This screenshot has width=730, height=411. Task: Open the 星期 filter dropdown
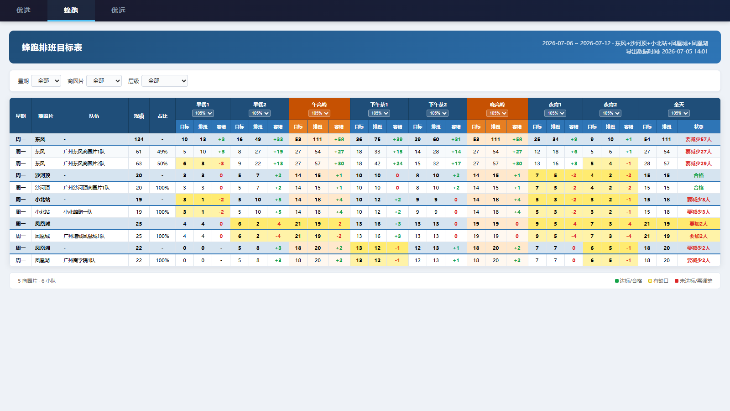click(x=46, y=81)
